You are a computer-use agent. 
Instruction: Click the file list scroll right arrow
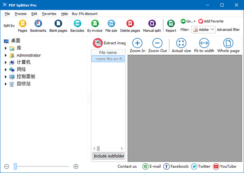[x=122, y=149]
